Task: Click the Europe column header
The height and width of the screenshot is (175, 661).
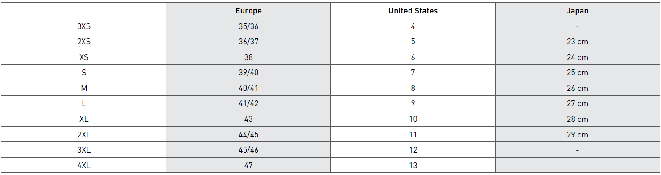Action: coord(248,11)
